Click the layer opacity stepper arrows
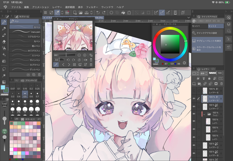The image size is (233, 161). [223, 73]
